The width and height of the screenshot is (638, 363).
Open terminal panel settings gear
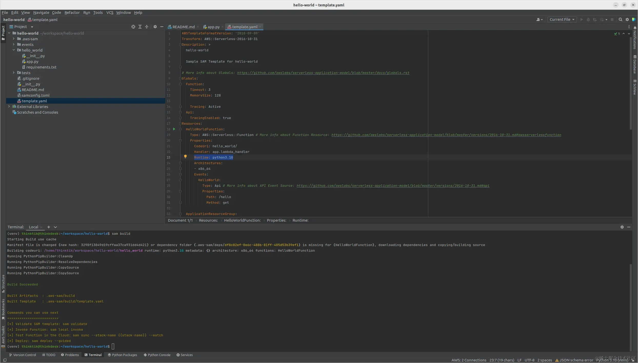coord(622,227)
